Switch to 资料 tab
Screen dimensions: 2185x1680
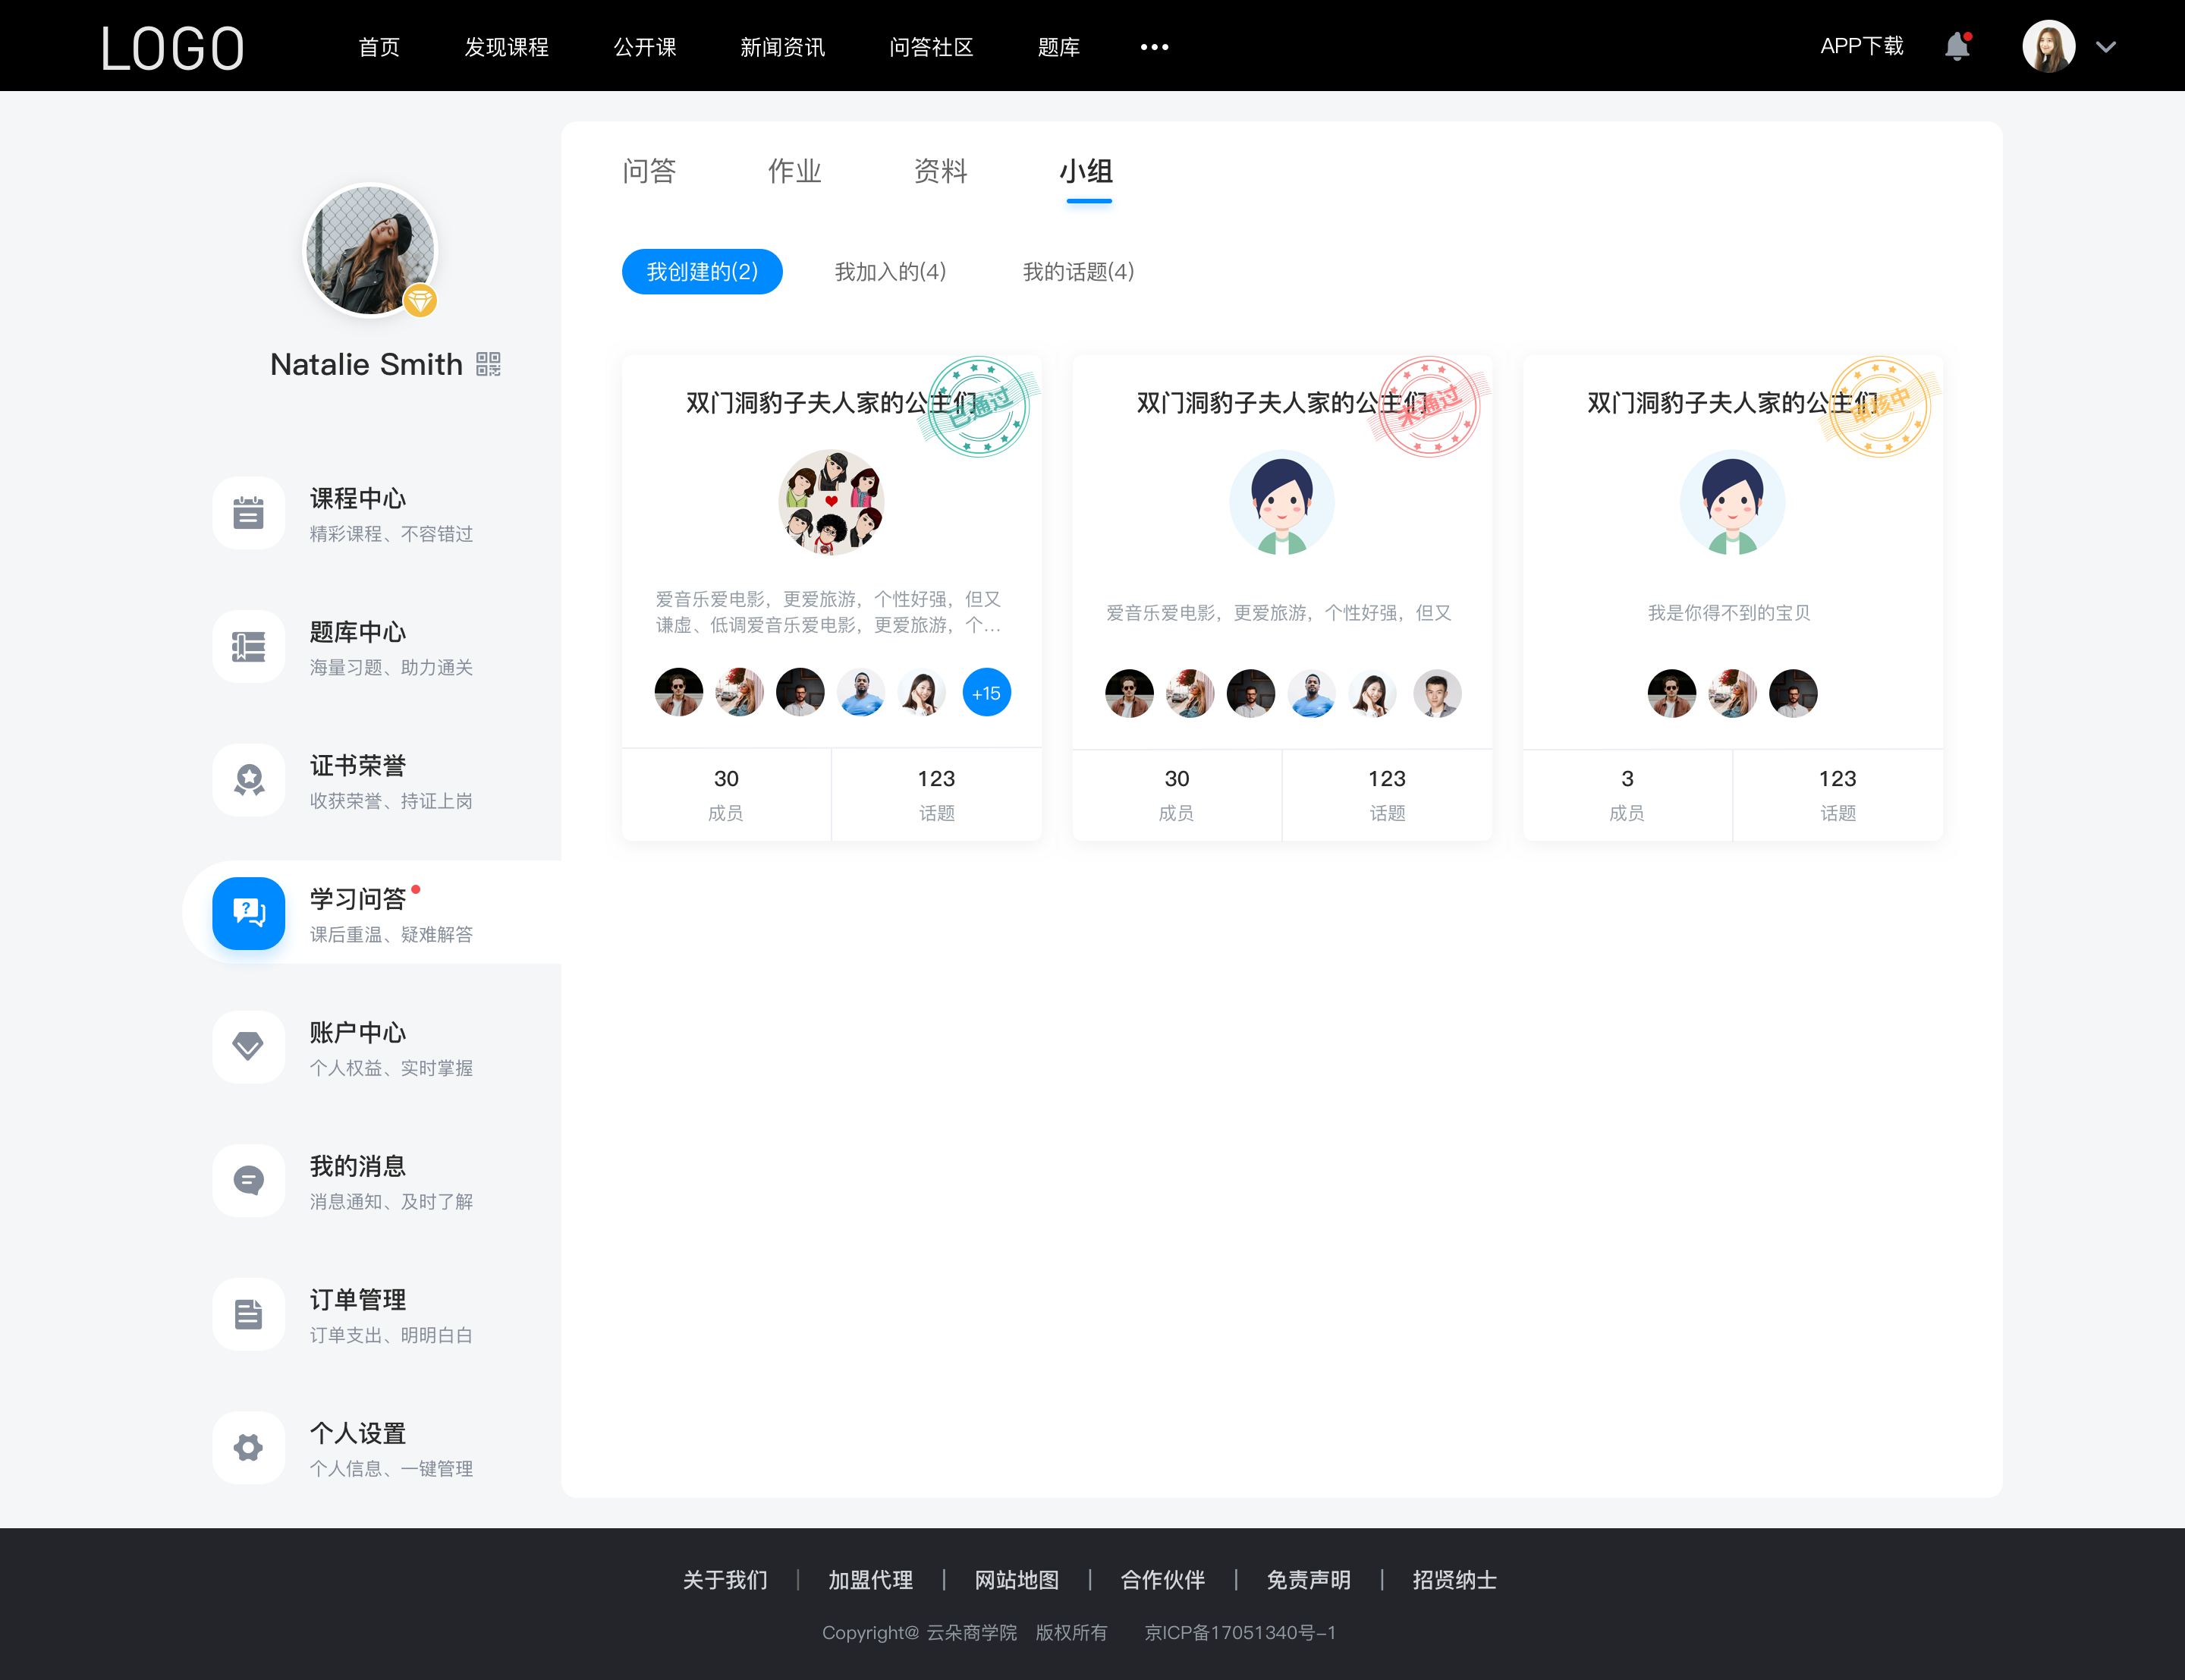pyautogui.click(x=942, y=171)
